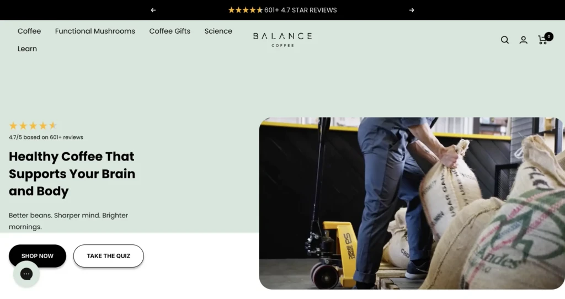565x299 pixels.
Task: Open the search magnifier icon
Action: [505, 40]
